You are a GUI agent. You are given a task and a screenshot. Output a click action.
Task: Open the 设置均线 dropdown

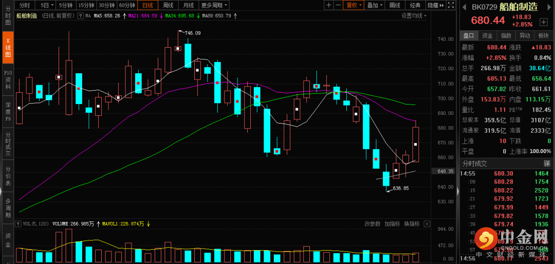(414, 16)
